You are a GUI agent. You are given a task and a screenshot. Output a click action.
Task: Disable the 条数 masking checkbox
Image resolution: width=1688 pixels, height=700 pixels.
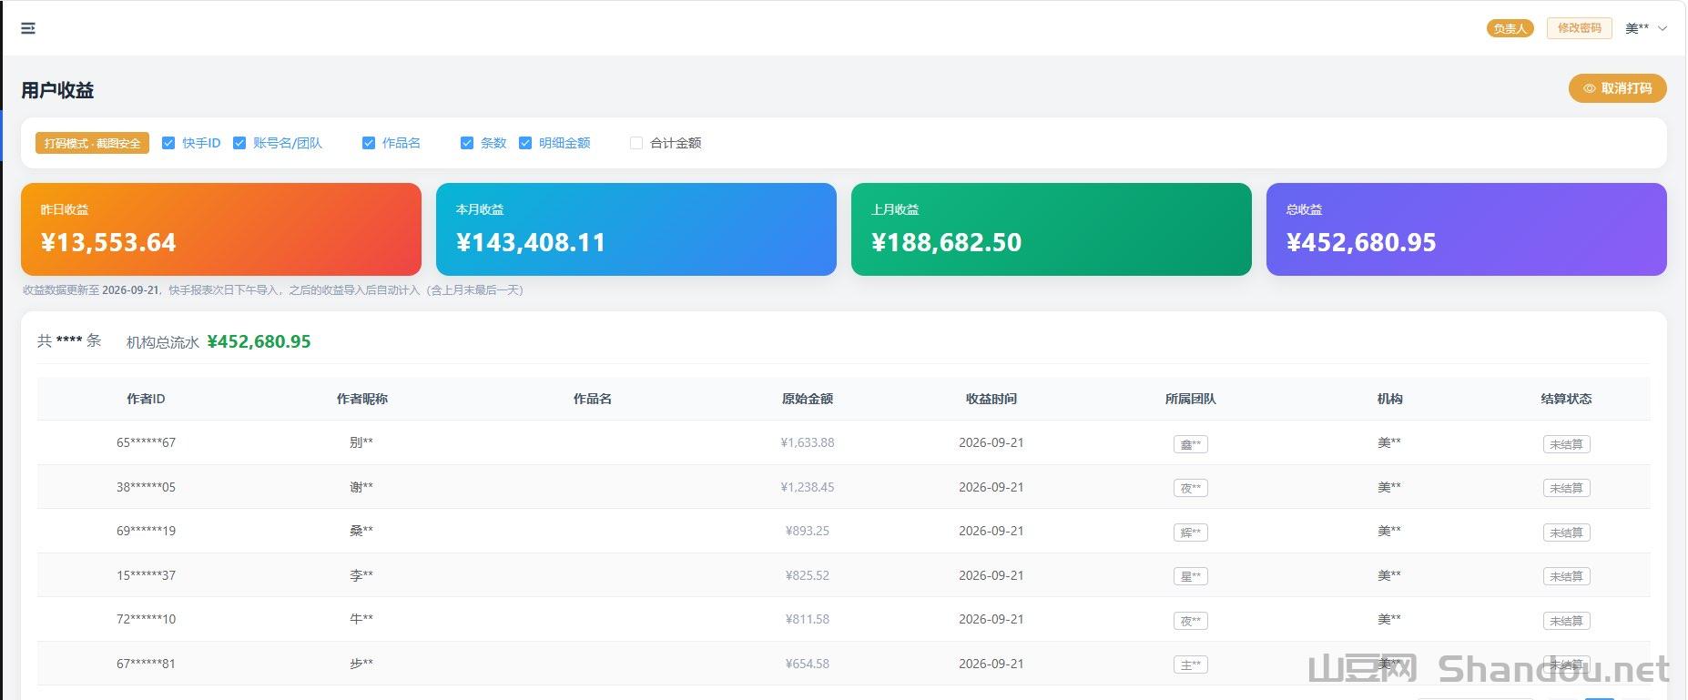point(467,143)
